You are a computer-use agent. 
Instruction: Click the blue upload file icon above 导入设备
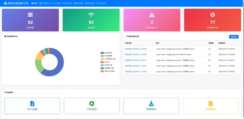(x=32, y=103)
